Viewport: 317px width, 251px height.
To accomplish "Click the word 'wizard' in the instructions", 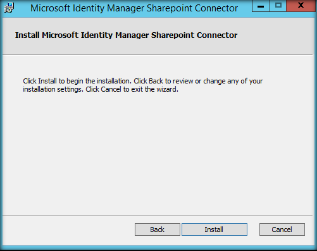I will (x=166, y=89).
